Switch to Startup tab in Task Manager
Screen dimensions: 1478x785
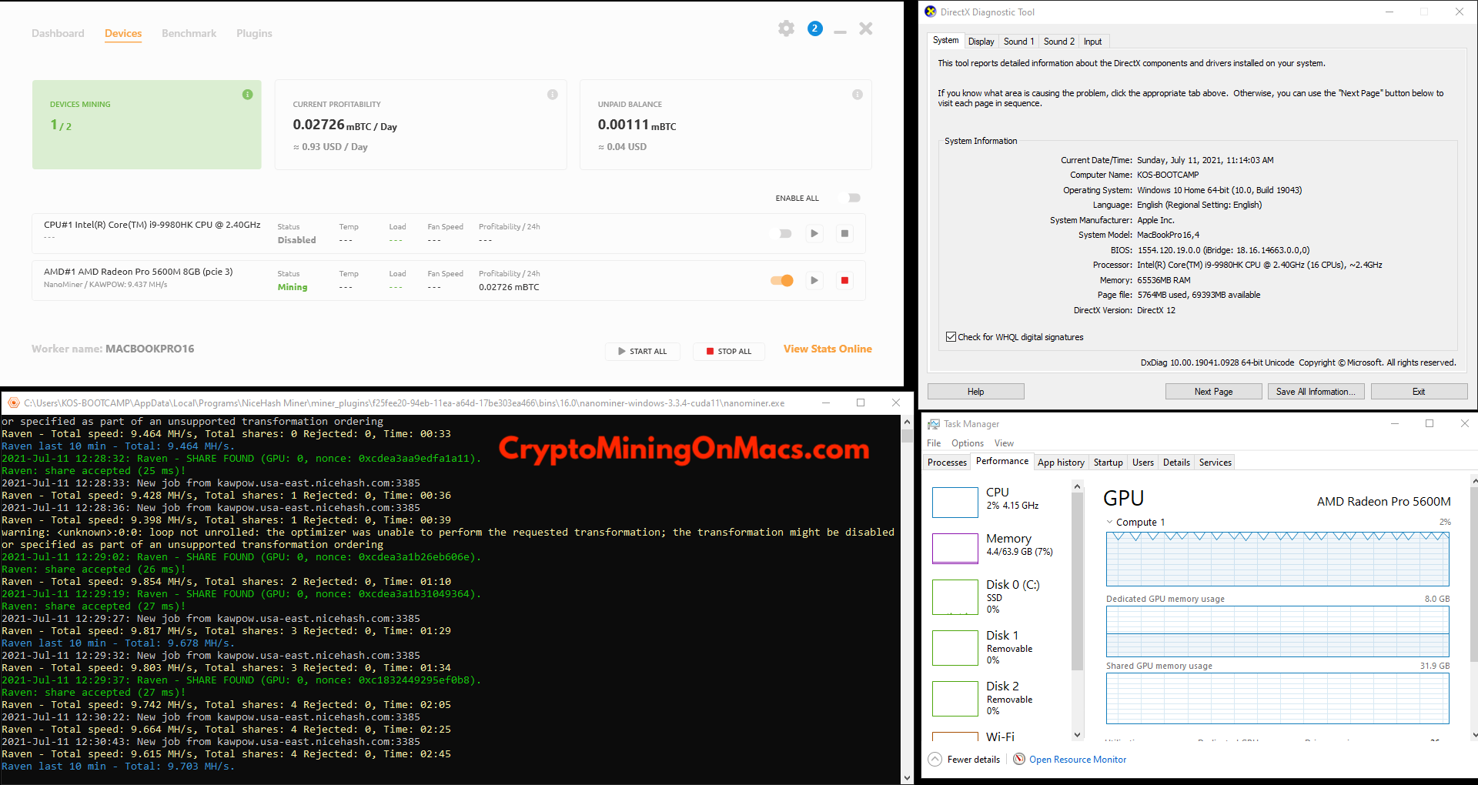tap(1108, 463)
